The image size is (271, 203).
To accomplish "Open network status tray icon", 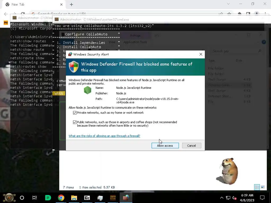I will click(x=228, y=198).
